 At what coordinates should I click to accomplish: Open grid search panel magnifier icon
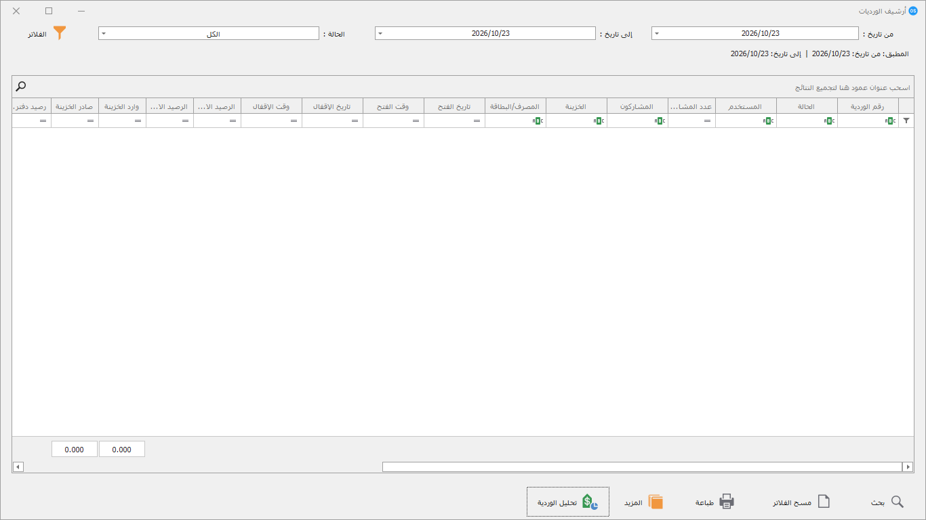pyautogui.click(x=21, y=86)
